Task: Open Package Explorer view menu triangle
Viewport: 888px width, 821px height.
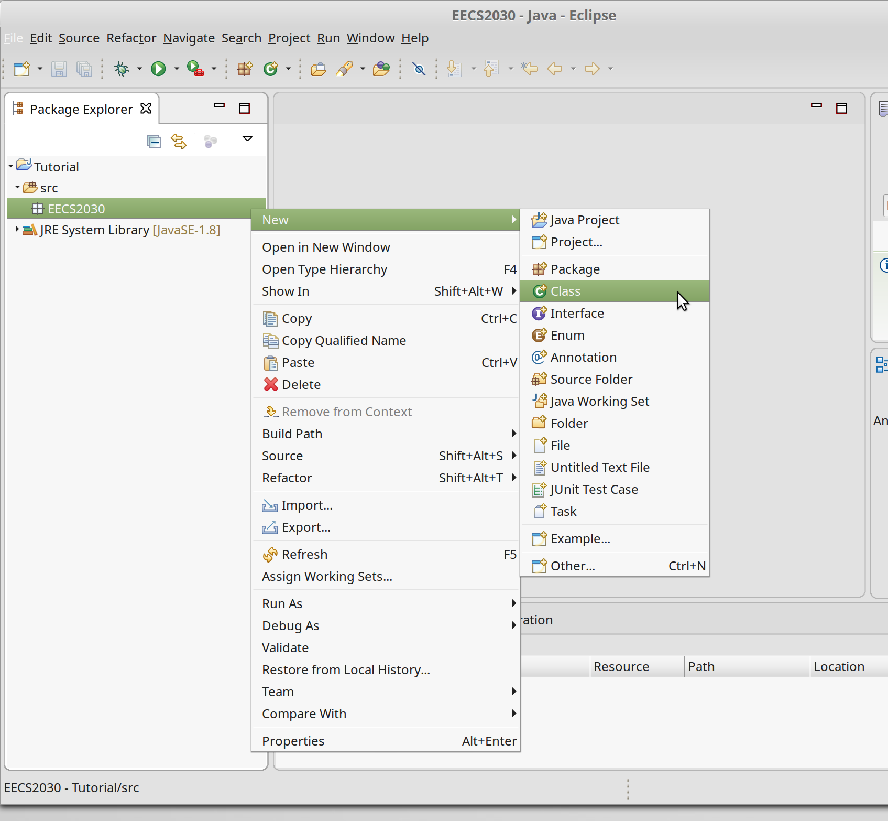Action: (248, 138)
